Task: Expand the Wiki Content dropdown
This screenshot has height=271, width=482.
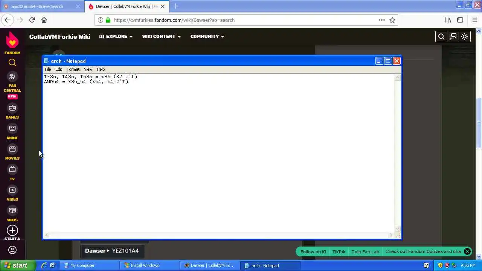Action: [162, 37]
